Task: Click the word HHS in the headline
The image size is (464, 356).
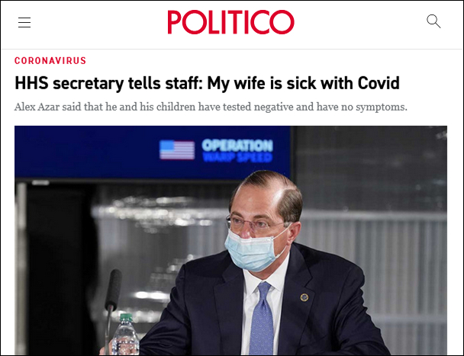Action: [x=31, y=83]
